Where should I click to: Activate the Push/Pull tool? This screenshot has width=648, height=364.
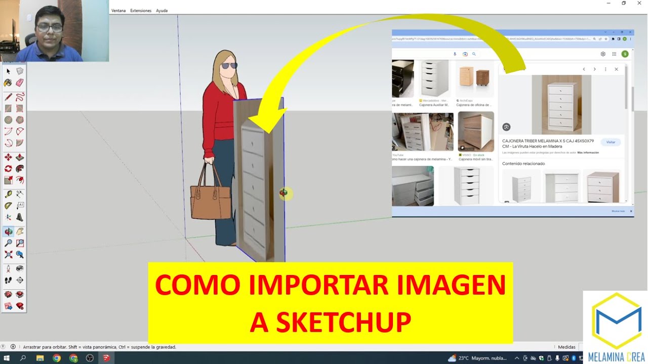pyautogui.click(x=20, y=157)
